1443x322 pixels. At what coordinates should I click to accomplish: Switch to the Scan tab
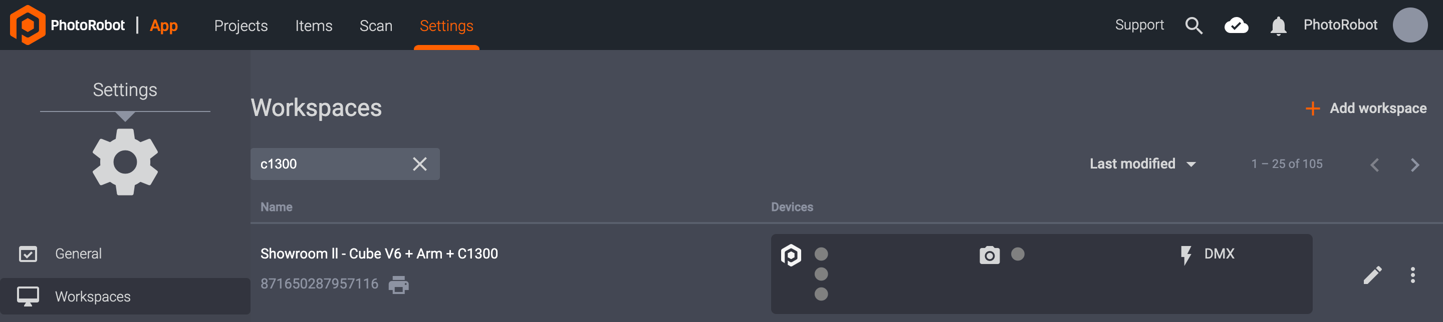coord(376,25)
